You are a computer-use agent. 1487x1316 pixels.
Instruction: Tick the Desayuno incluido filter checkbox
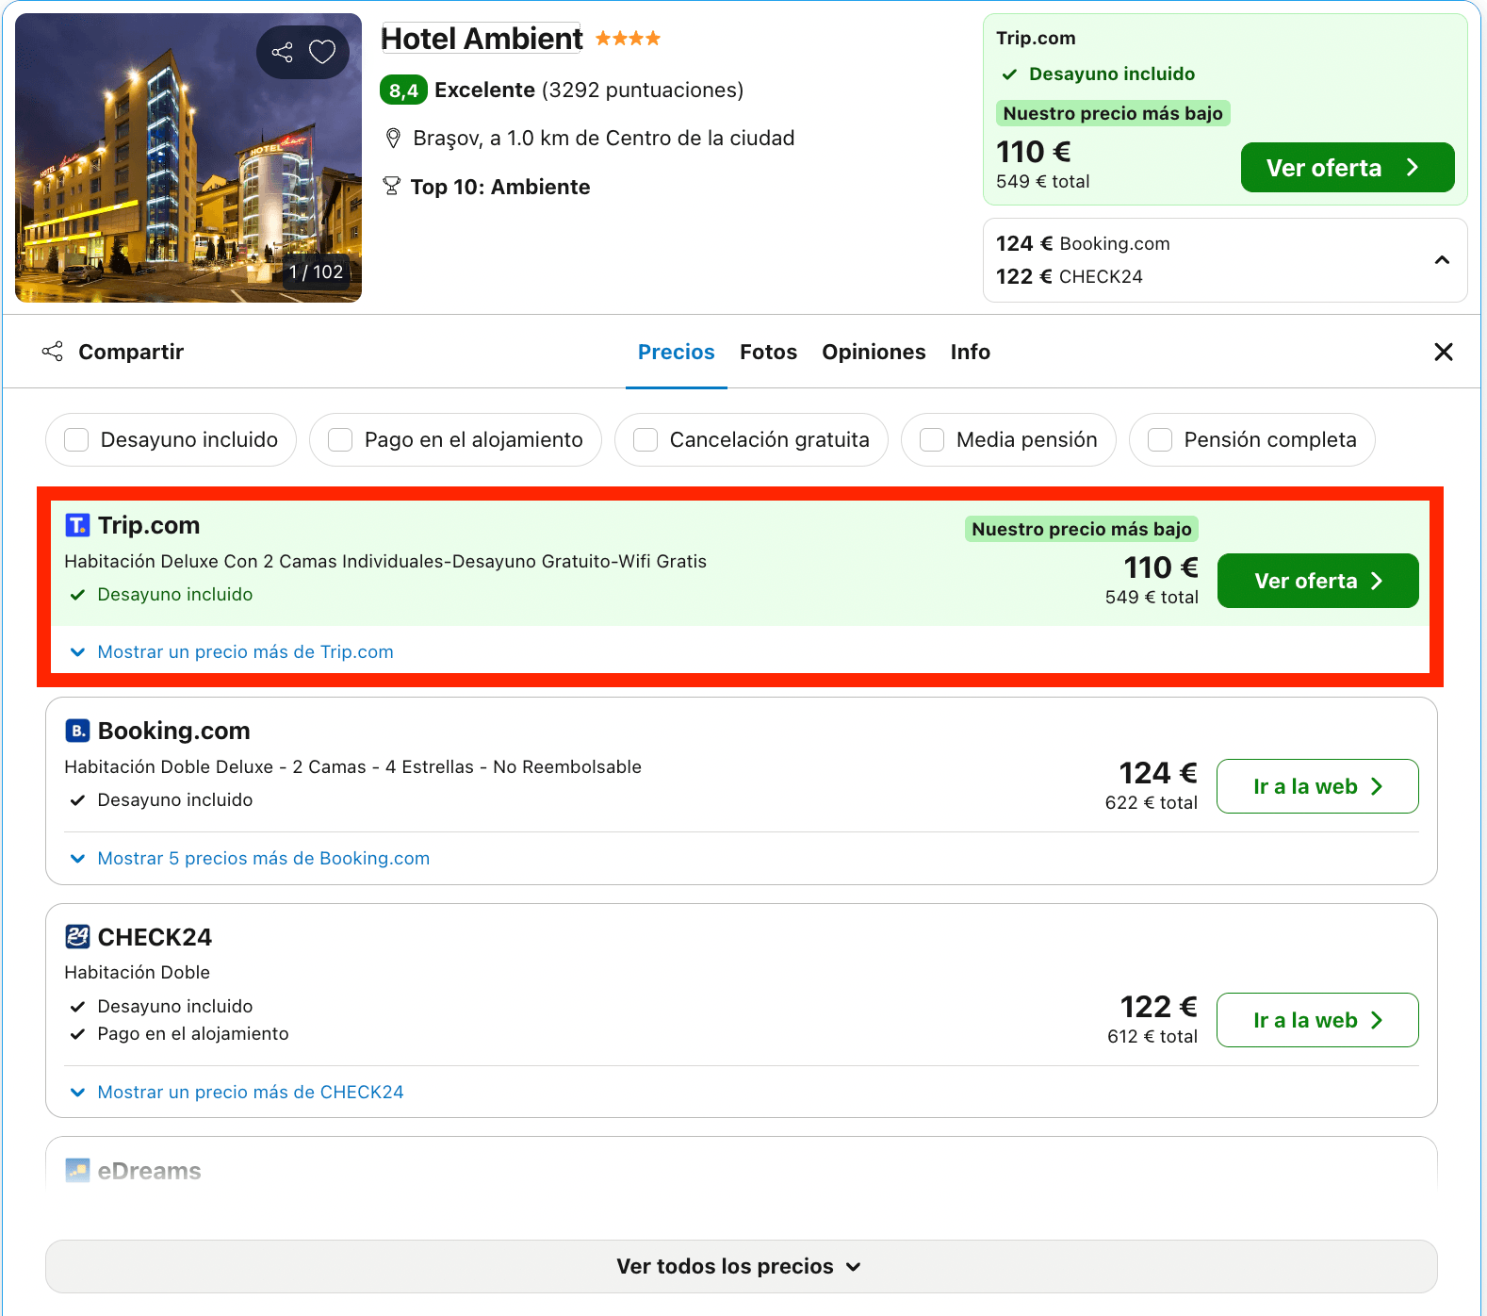pos(76,439)
